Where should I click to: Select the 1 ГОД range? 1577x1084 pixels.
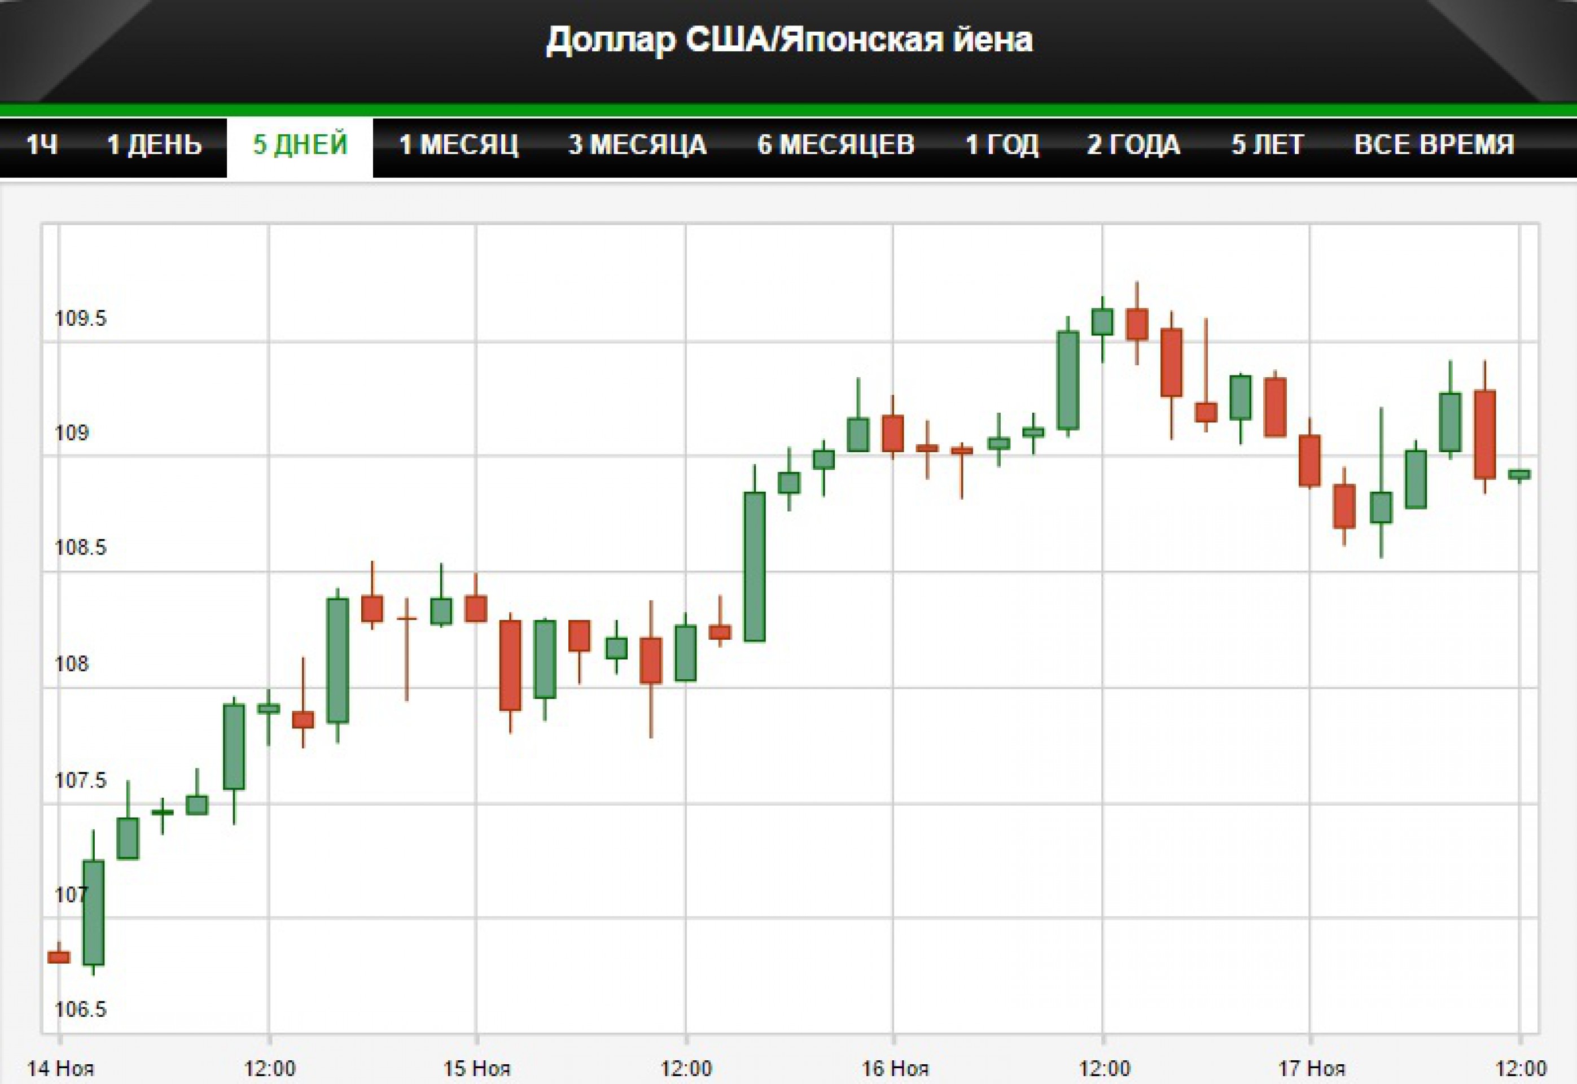tap(1001, 145)
